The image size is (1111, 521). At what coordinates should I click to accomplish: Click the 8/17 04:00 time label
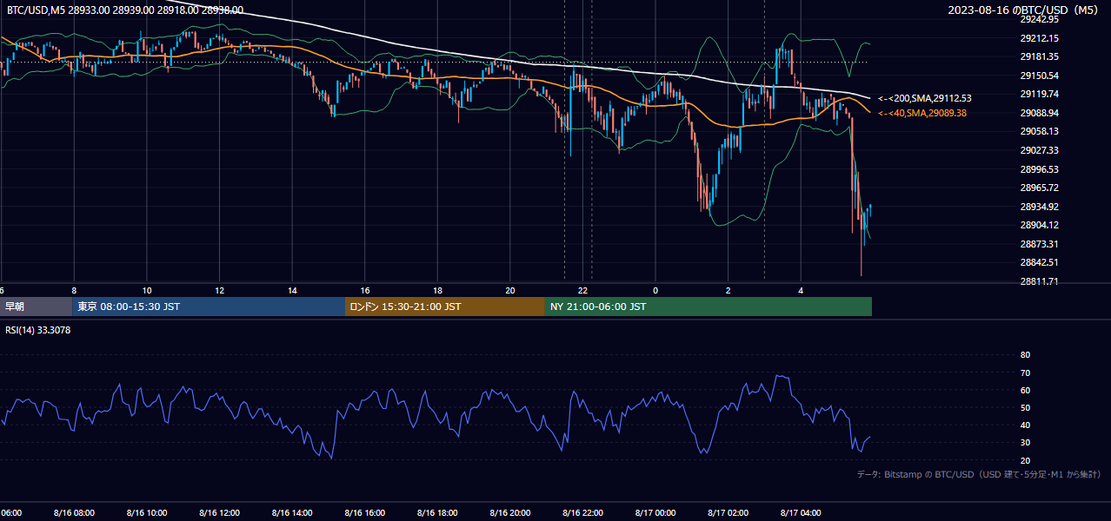(802, 513)
